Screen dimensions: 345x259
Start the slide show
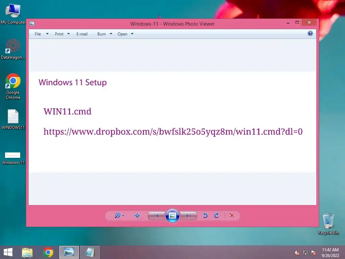click(172, 215)
